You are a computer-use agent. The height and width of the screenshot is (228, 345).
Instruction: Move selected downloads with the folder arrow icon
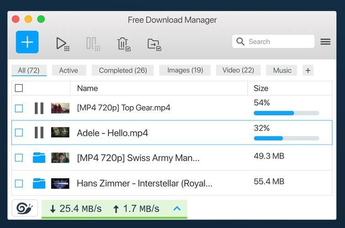[154, 45]
